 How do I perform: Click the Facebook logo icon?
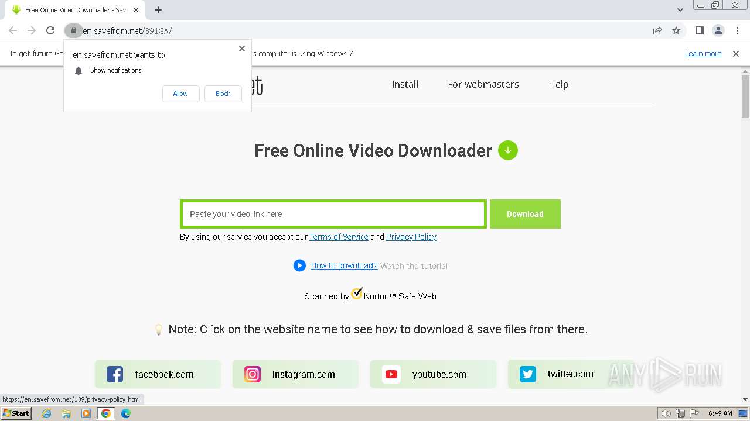point(115,374)
